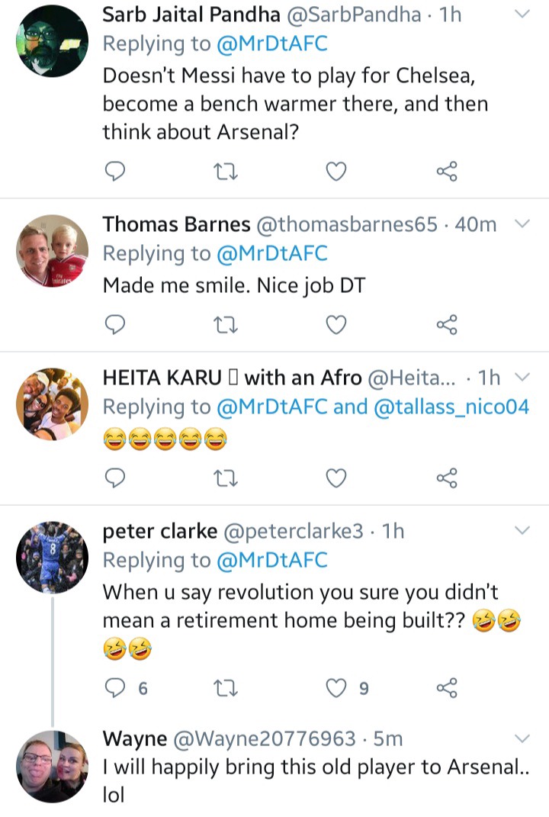Share peter clarke's retirement home tweet
Screen dimensions: 549x817
pos(447,689)
